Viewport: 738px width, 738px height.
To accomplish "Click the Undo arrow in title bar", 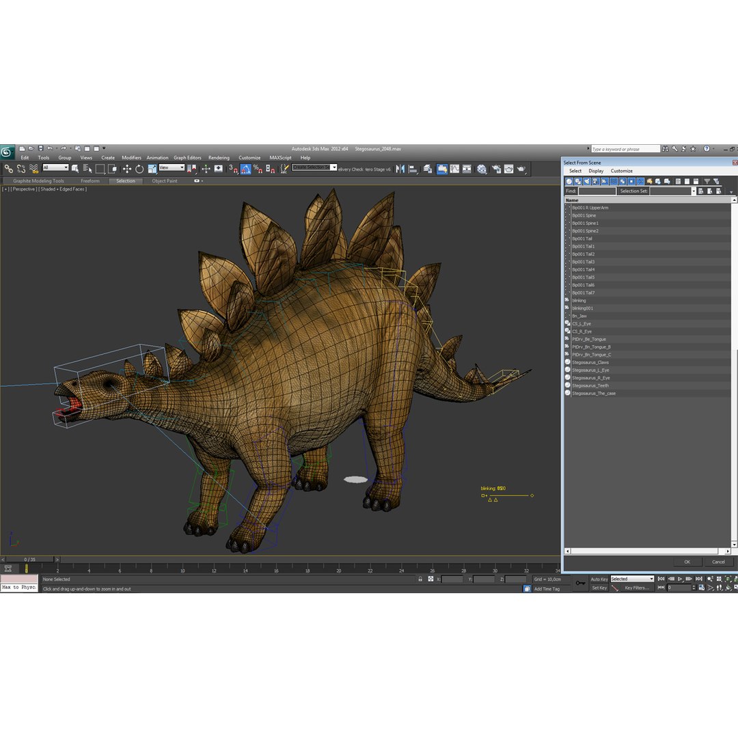I will tap(49, 148).
